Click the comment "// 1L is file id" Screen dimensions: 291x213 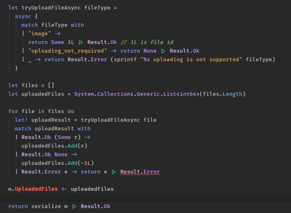click(x=147, y=42)
